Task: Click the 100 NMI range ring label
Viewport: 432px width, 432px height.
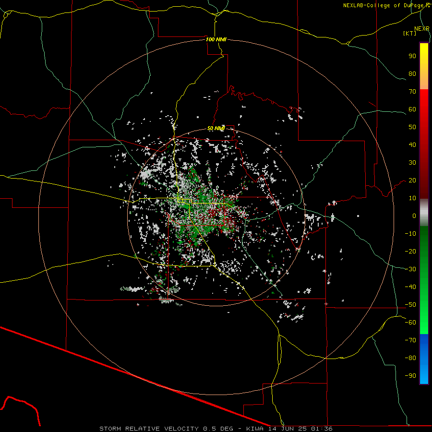Action: point(216,39)
